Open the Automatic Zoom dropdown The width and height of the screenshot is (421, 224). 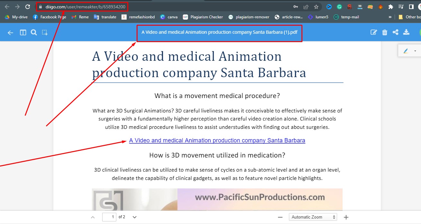312,217
